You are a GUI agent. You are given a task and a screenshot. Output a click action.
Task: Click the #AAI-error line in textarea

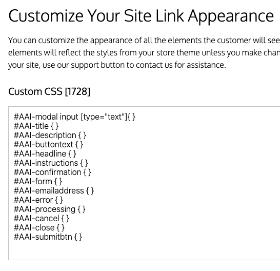[x=38, y=200]
